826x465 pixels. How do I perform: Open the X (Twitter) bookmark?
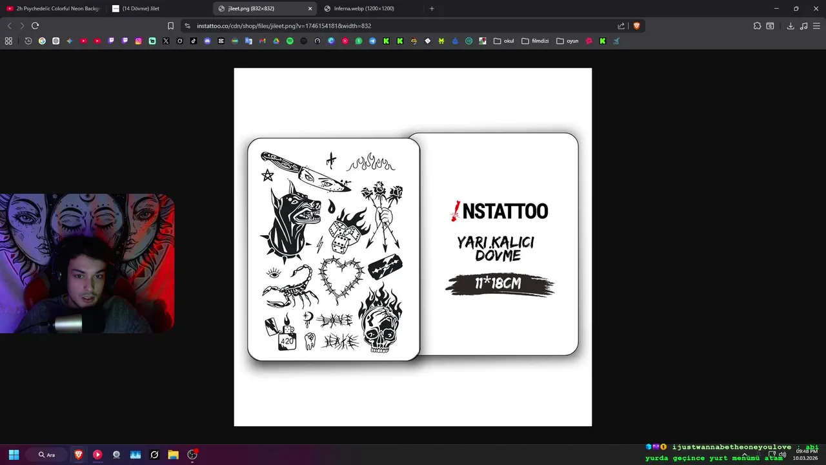[x=166, y=41]
